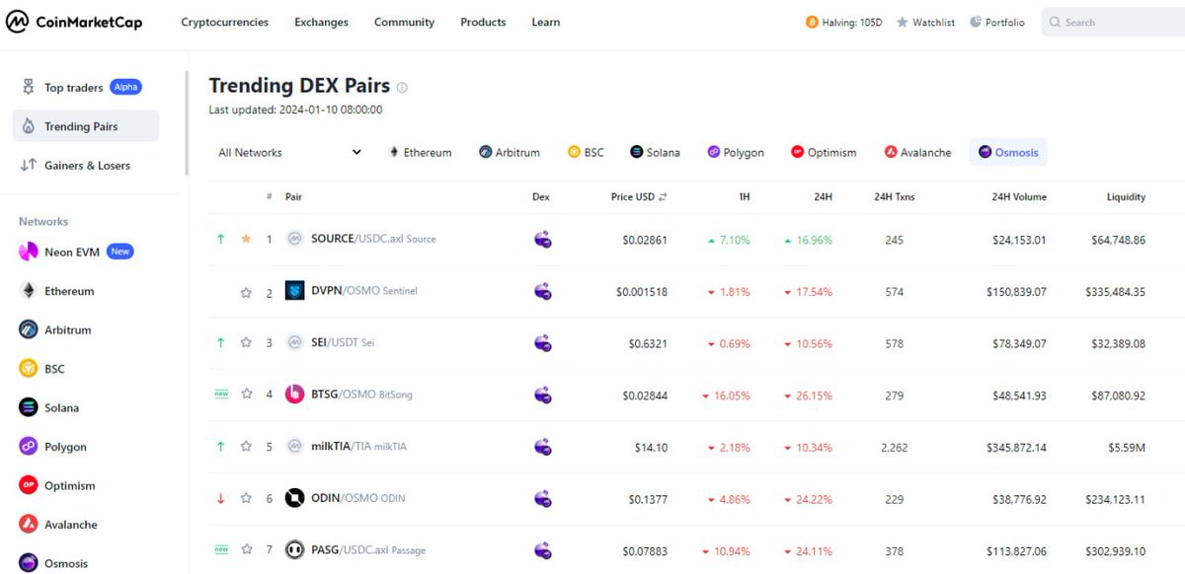Toggle the watchlist star for ODIN/OSMO
Image resolution: width=1185 pixels, height=574 pixels.
(x=246, y=498)
